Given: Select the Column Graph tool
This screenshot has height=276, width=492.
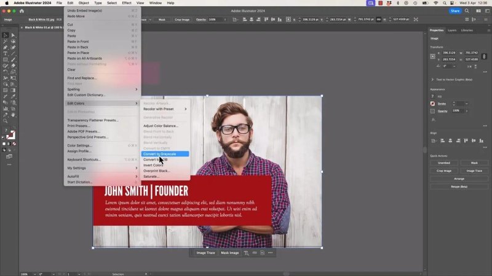Looking at the screenshot, I should 6,109.
